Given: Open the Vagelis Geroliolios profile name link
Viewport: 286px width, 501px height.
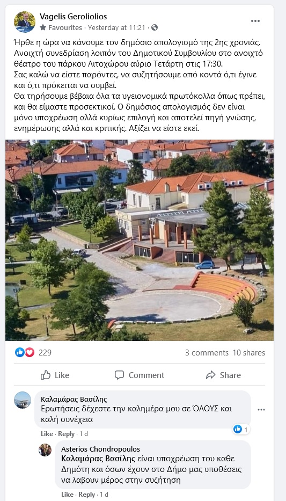Looking at the screenshot, I should pos(74,17).
